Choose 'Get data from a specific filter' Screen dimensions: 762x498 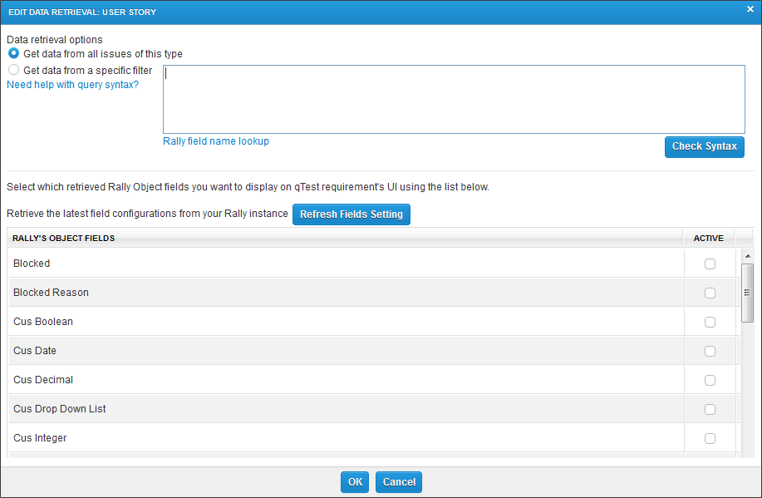(x=13, y=71)
